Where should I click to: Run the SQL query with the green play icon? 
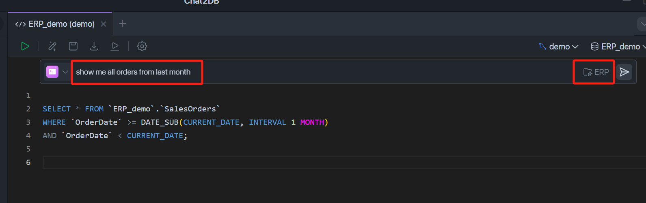pyautogui.click(x=25, y=46)
